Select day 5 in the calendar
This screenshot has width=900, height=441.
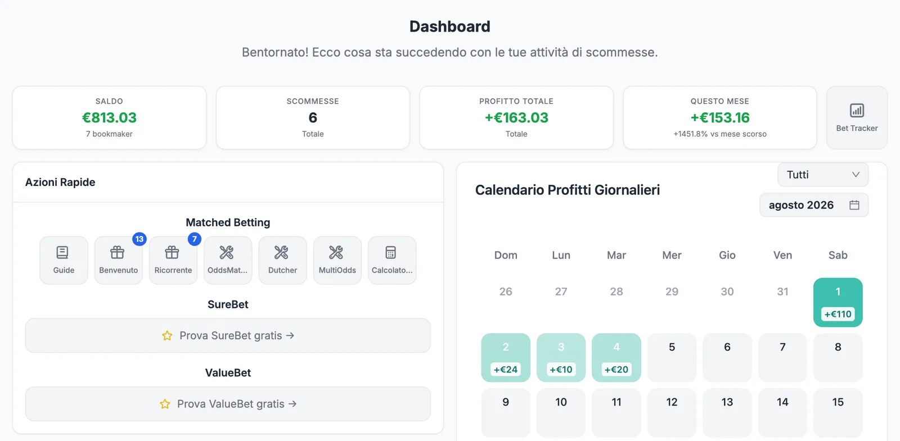click(x=672, y=358)
